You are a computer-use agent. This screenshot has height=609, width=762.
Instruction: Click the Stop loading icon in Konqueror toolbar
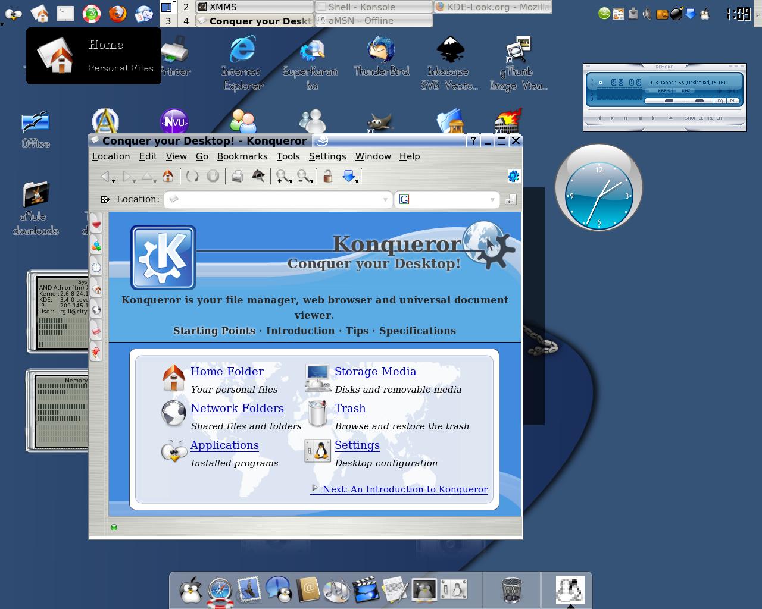213,176
